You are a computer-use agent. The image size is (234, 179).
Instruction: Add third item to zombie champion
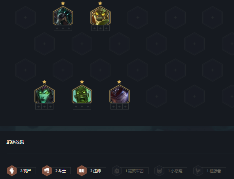pos(88,107)
